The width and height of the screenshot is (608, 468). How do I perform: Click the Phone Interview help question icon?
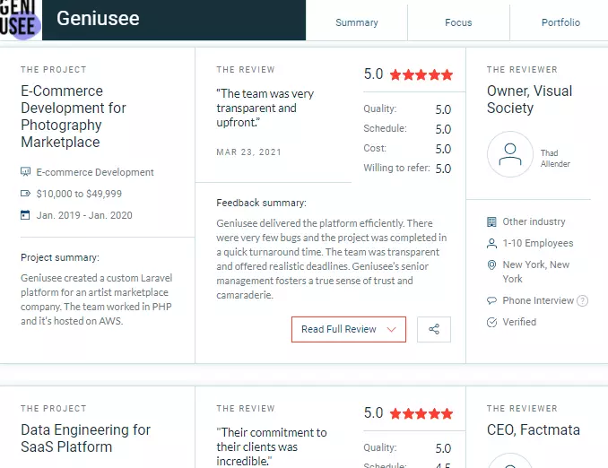click(x=582, y=300)
